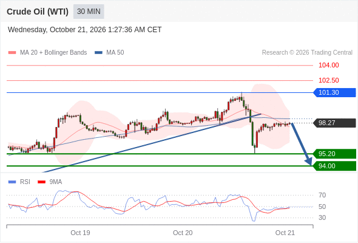Click the 102.50 resistance price label
This screenshot has height=243, width=358.
click(x=328, y=80)
